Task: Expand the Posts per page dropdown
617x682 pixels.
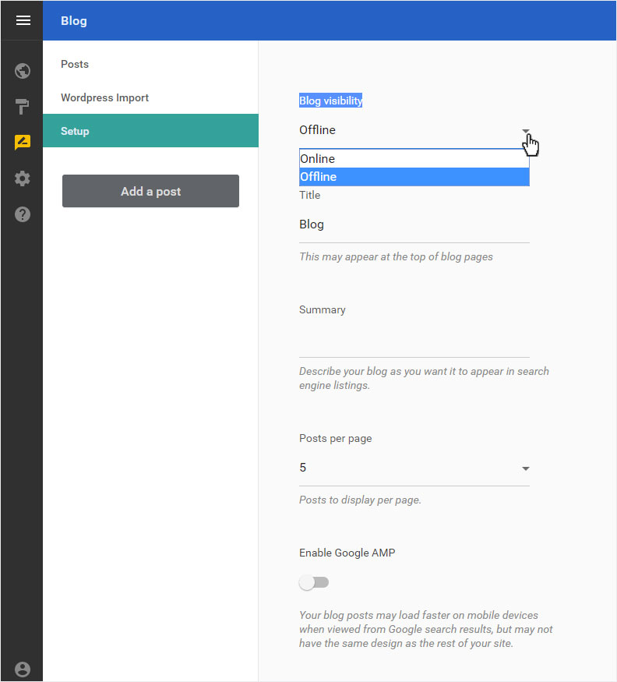Action: tap(414, 468)
